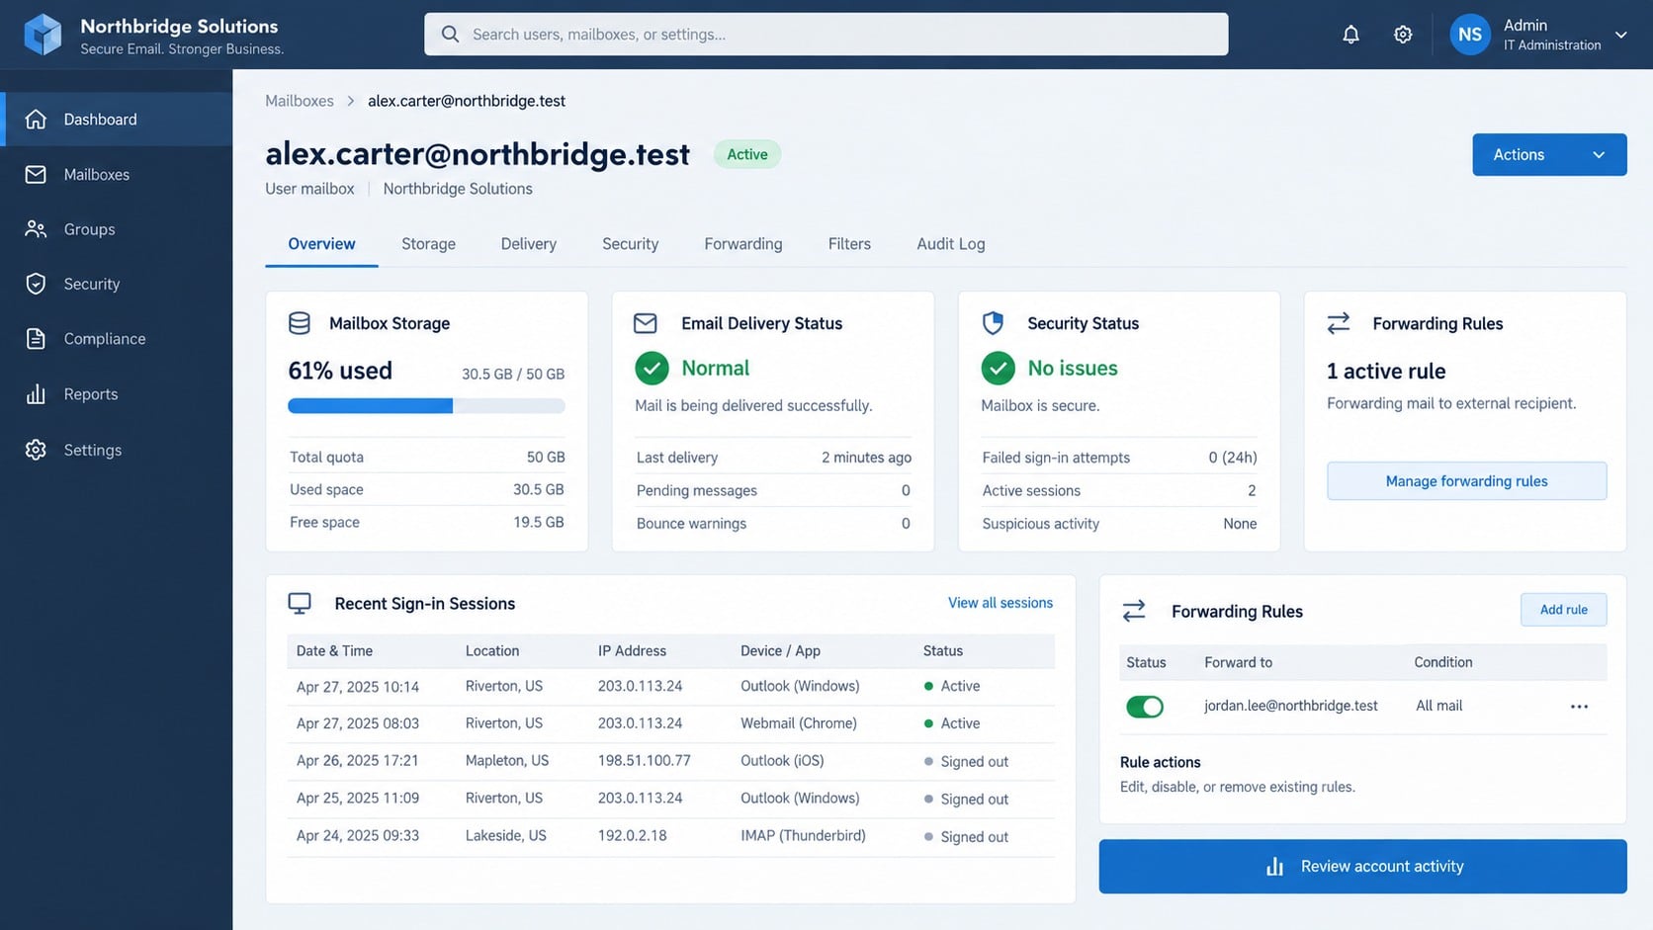Screen dimensions: 1653x930
Task: Click the Failed sign-in attempts row
Action: point(1119,458)
